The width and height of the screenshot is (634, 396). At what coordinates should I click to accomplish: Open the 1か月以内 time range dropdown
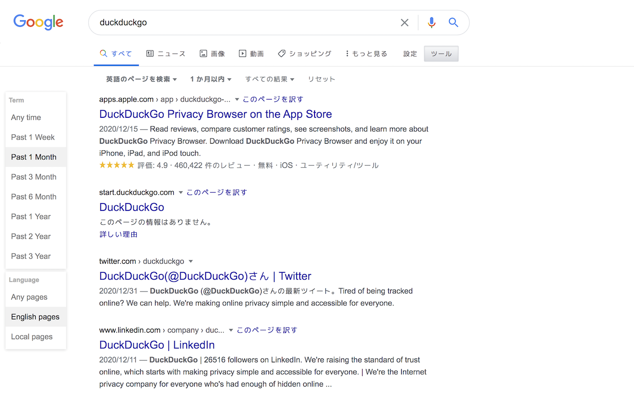(211, 79)
